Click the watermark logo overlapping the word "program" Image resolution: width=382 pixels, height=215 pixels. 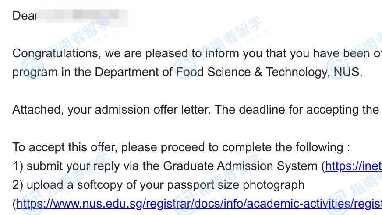point(32,68)
